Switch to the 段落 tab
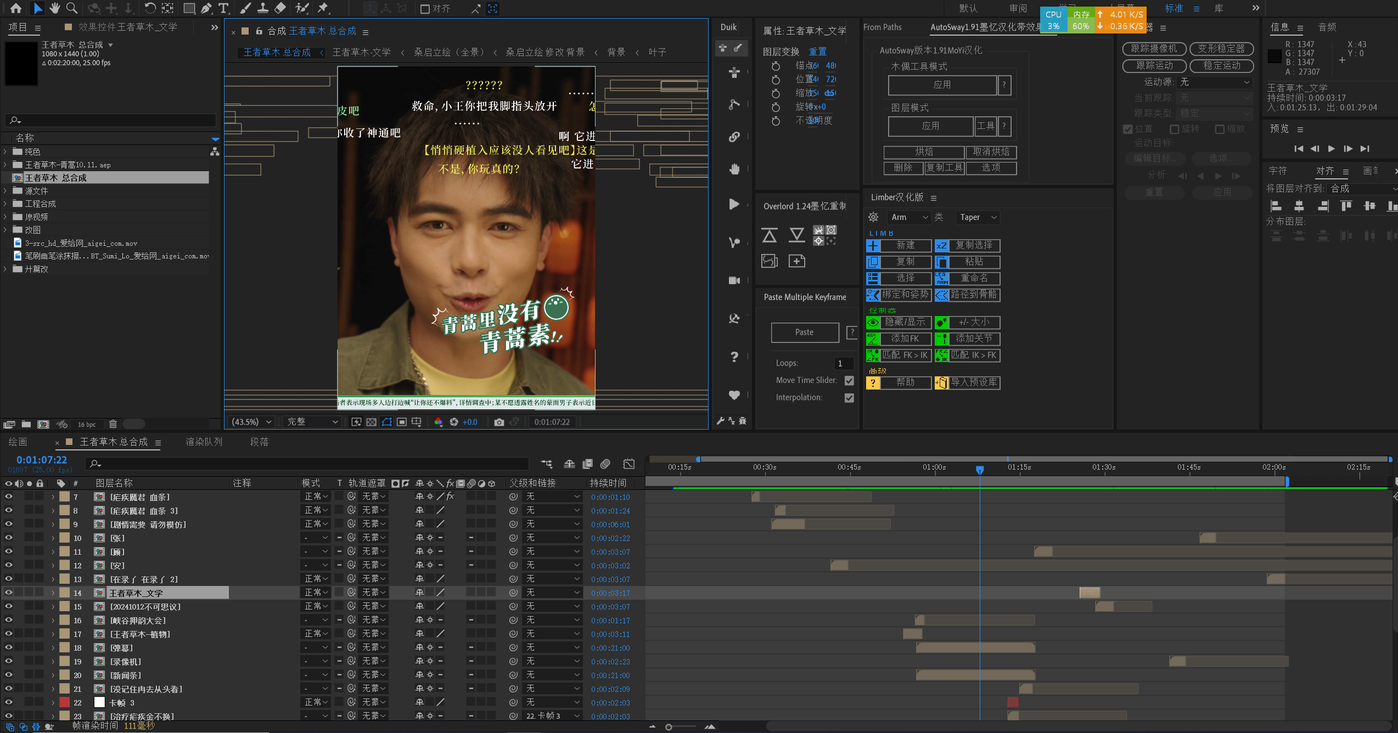This screenshot has height=733, width=1398. tap(260, 442)
